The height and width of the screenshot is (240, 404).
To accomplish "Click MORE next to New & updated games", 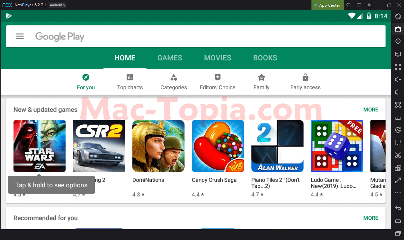I will [x=371, y=110].
